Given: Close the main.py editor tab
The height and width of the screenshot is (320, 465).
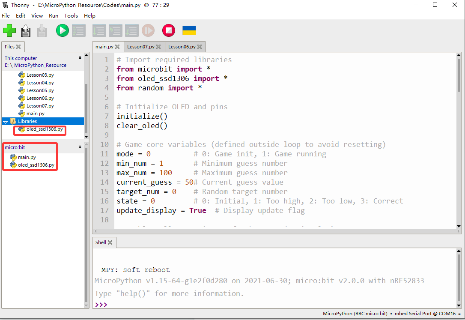Looking at the screenshot, I should pos(117,47).
